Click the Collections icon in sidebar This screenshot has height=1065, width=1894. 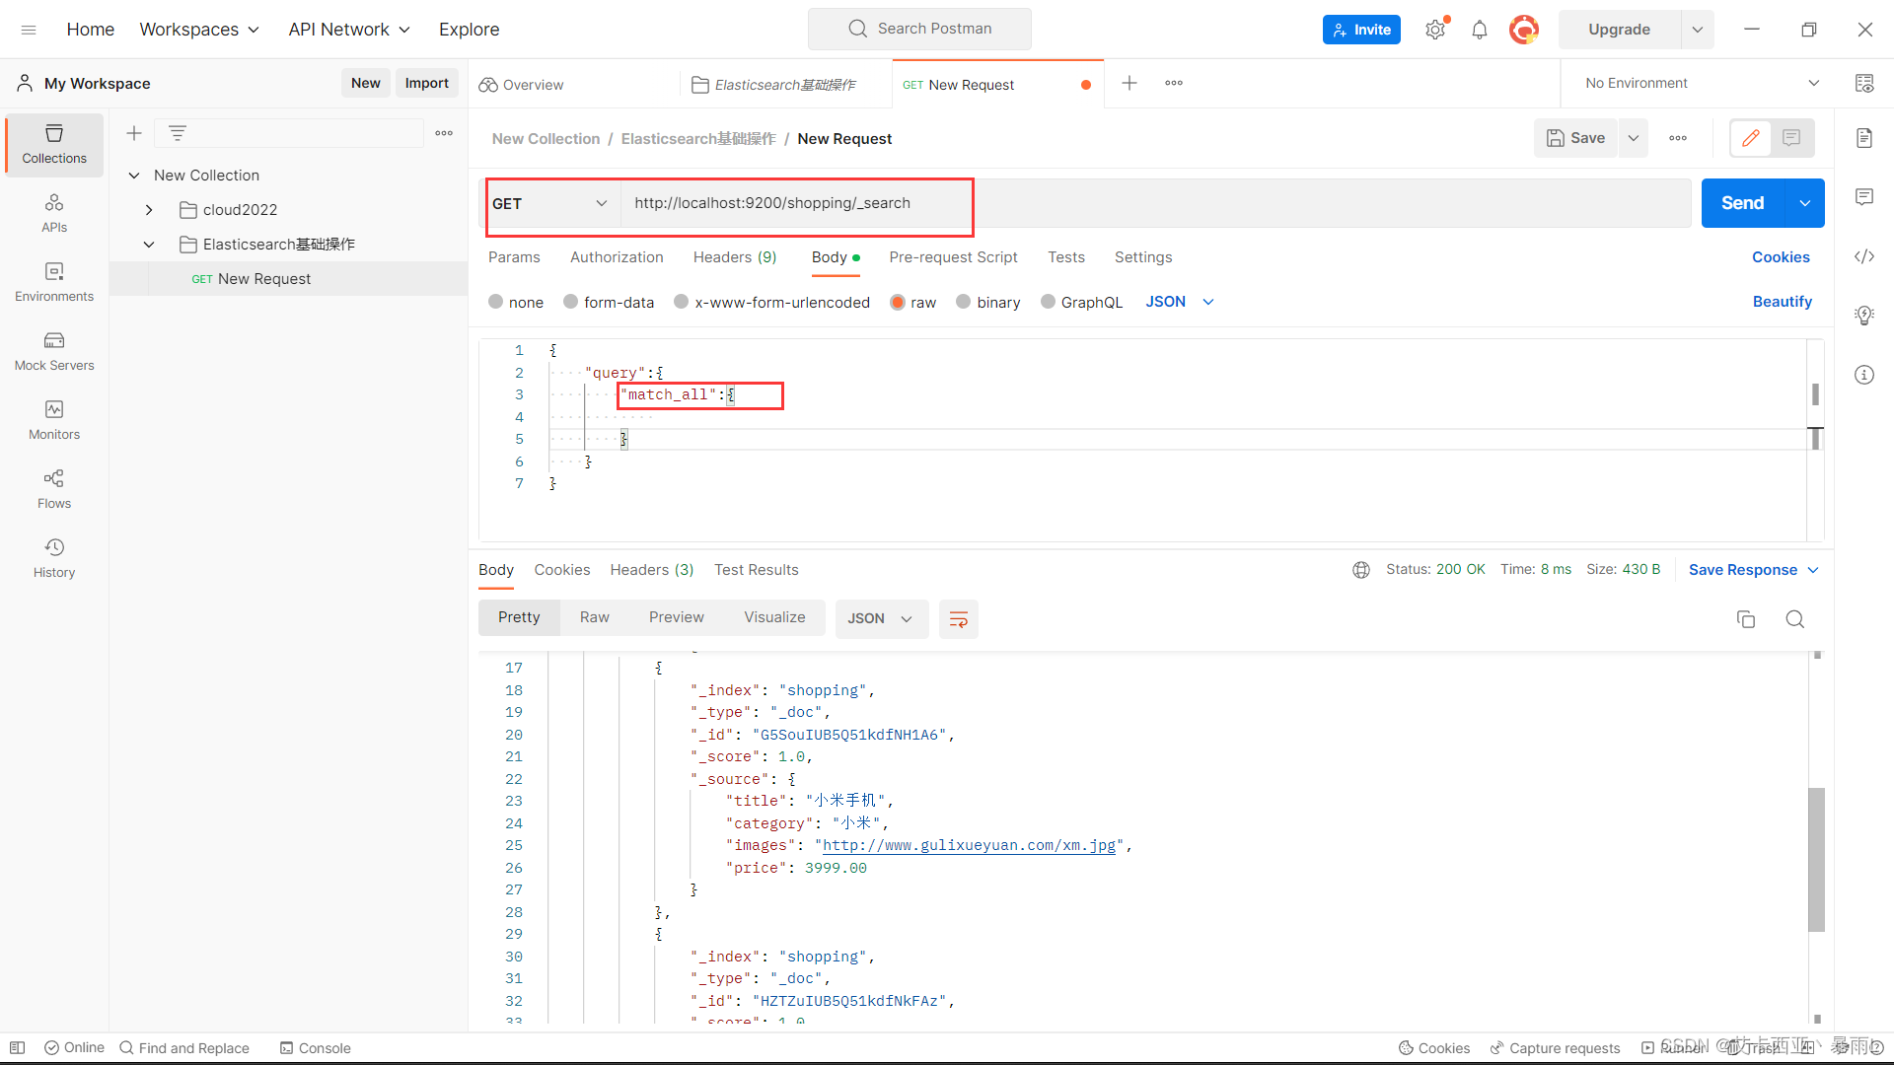click(x=53, y=143)
